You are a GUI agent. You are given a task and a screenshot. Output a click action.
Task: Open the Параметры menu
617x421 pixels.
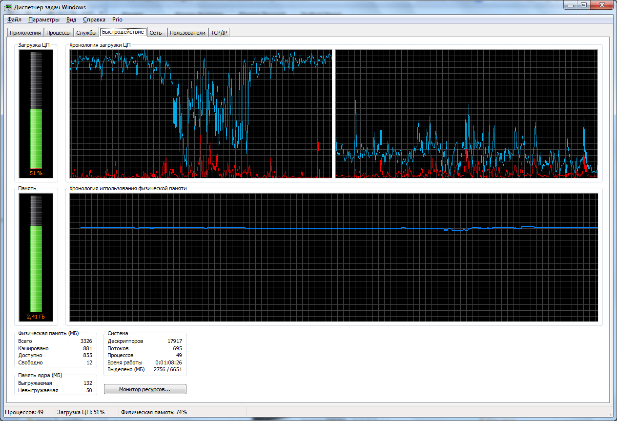pyautogui.click(x=44, y=20)
